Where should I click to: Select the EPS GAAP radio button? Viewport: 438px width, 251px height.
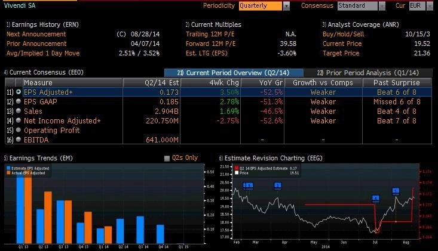click(19, 101)
